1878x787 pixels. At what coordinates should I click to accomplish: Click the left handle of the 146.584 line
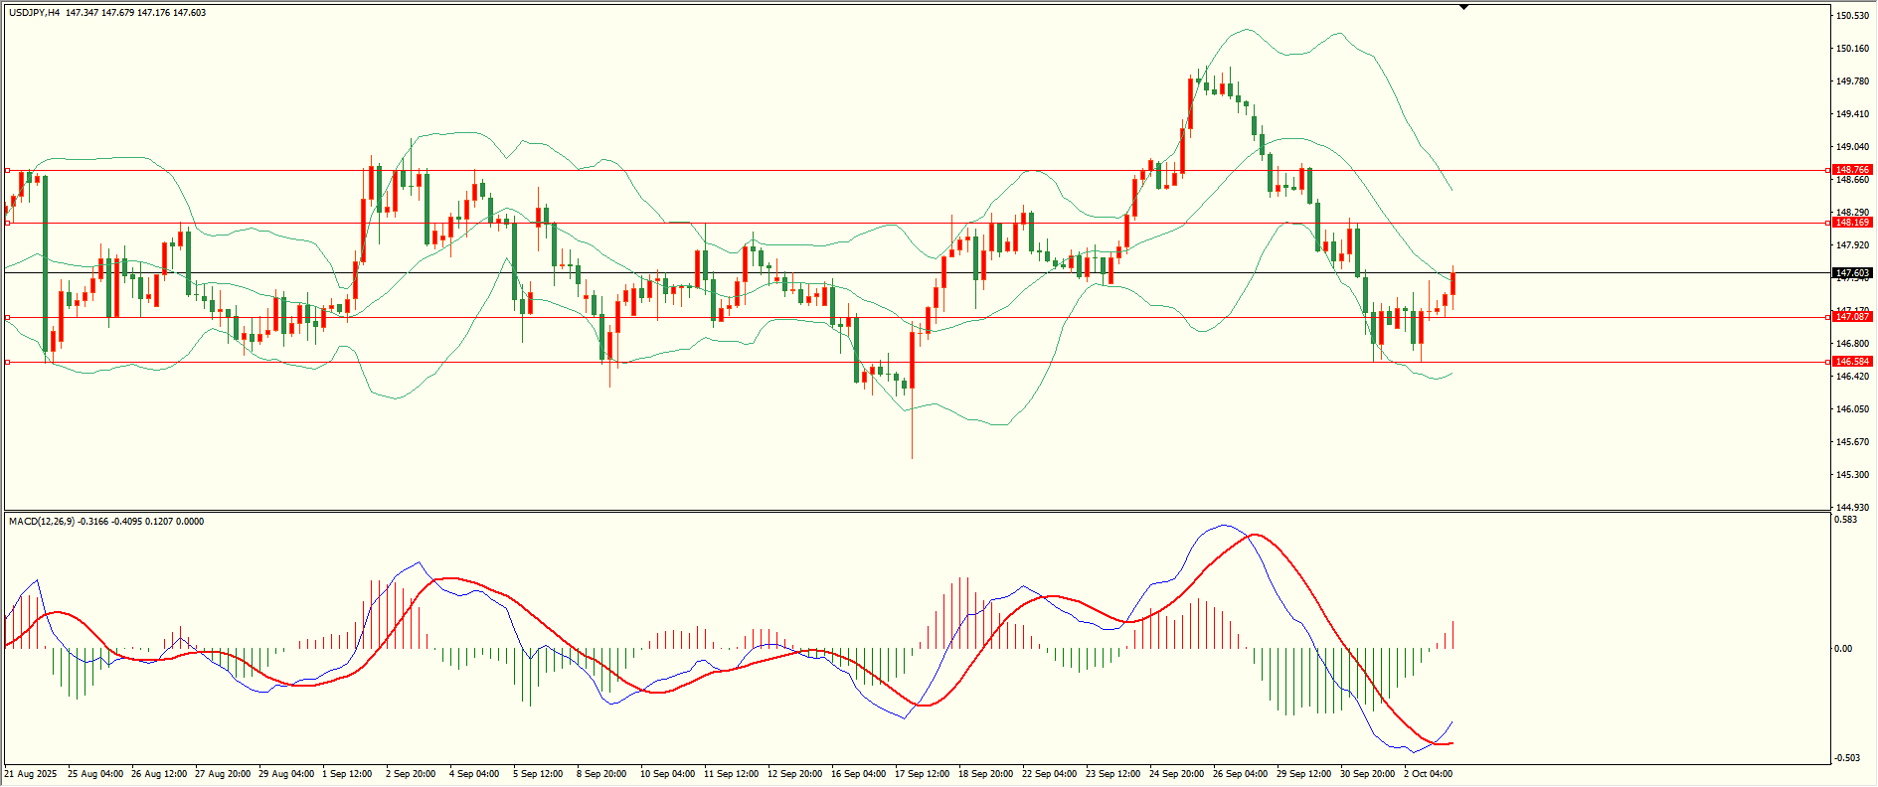8,362
